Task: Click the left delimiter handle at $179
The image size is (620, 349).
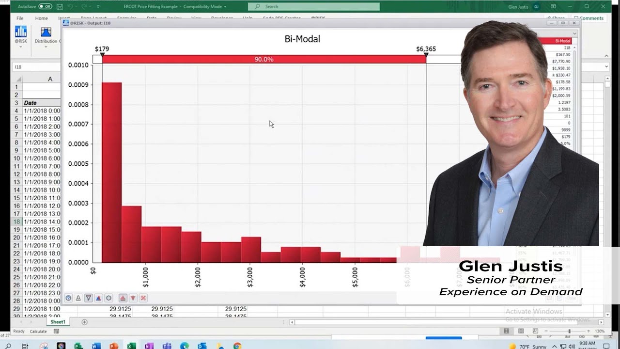Action: 102,55
